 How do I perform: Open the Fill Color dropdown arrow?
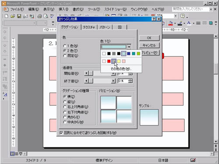click(x=175, y=23)
